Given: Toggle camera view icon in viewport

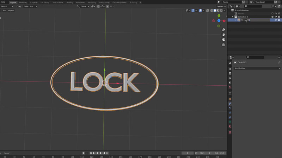Looking at the screenshot, I should (223, 40).
